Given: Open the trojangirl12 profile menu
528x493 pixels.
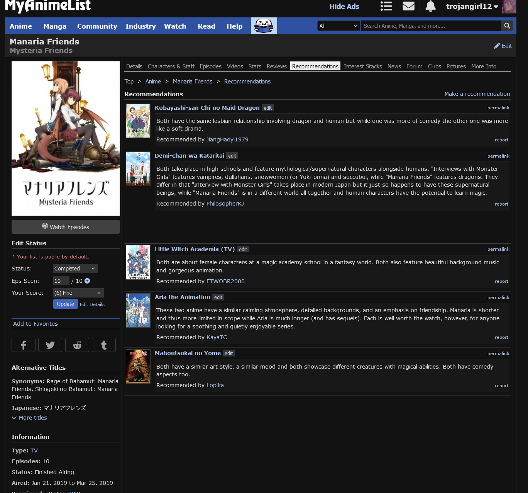Looking at the screenshot, I should 472,6.
